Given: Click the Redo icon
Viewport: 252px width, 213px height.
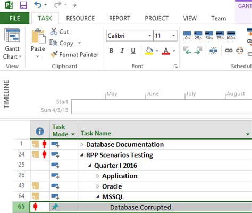Looking at the screenshot, I should tap(57, 5).
